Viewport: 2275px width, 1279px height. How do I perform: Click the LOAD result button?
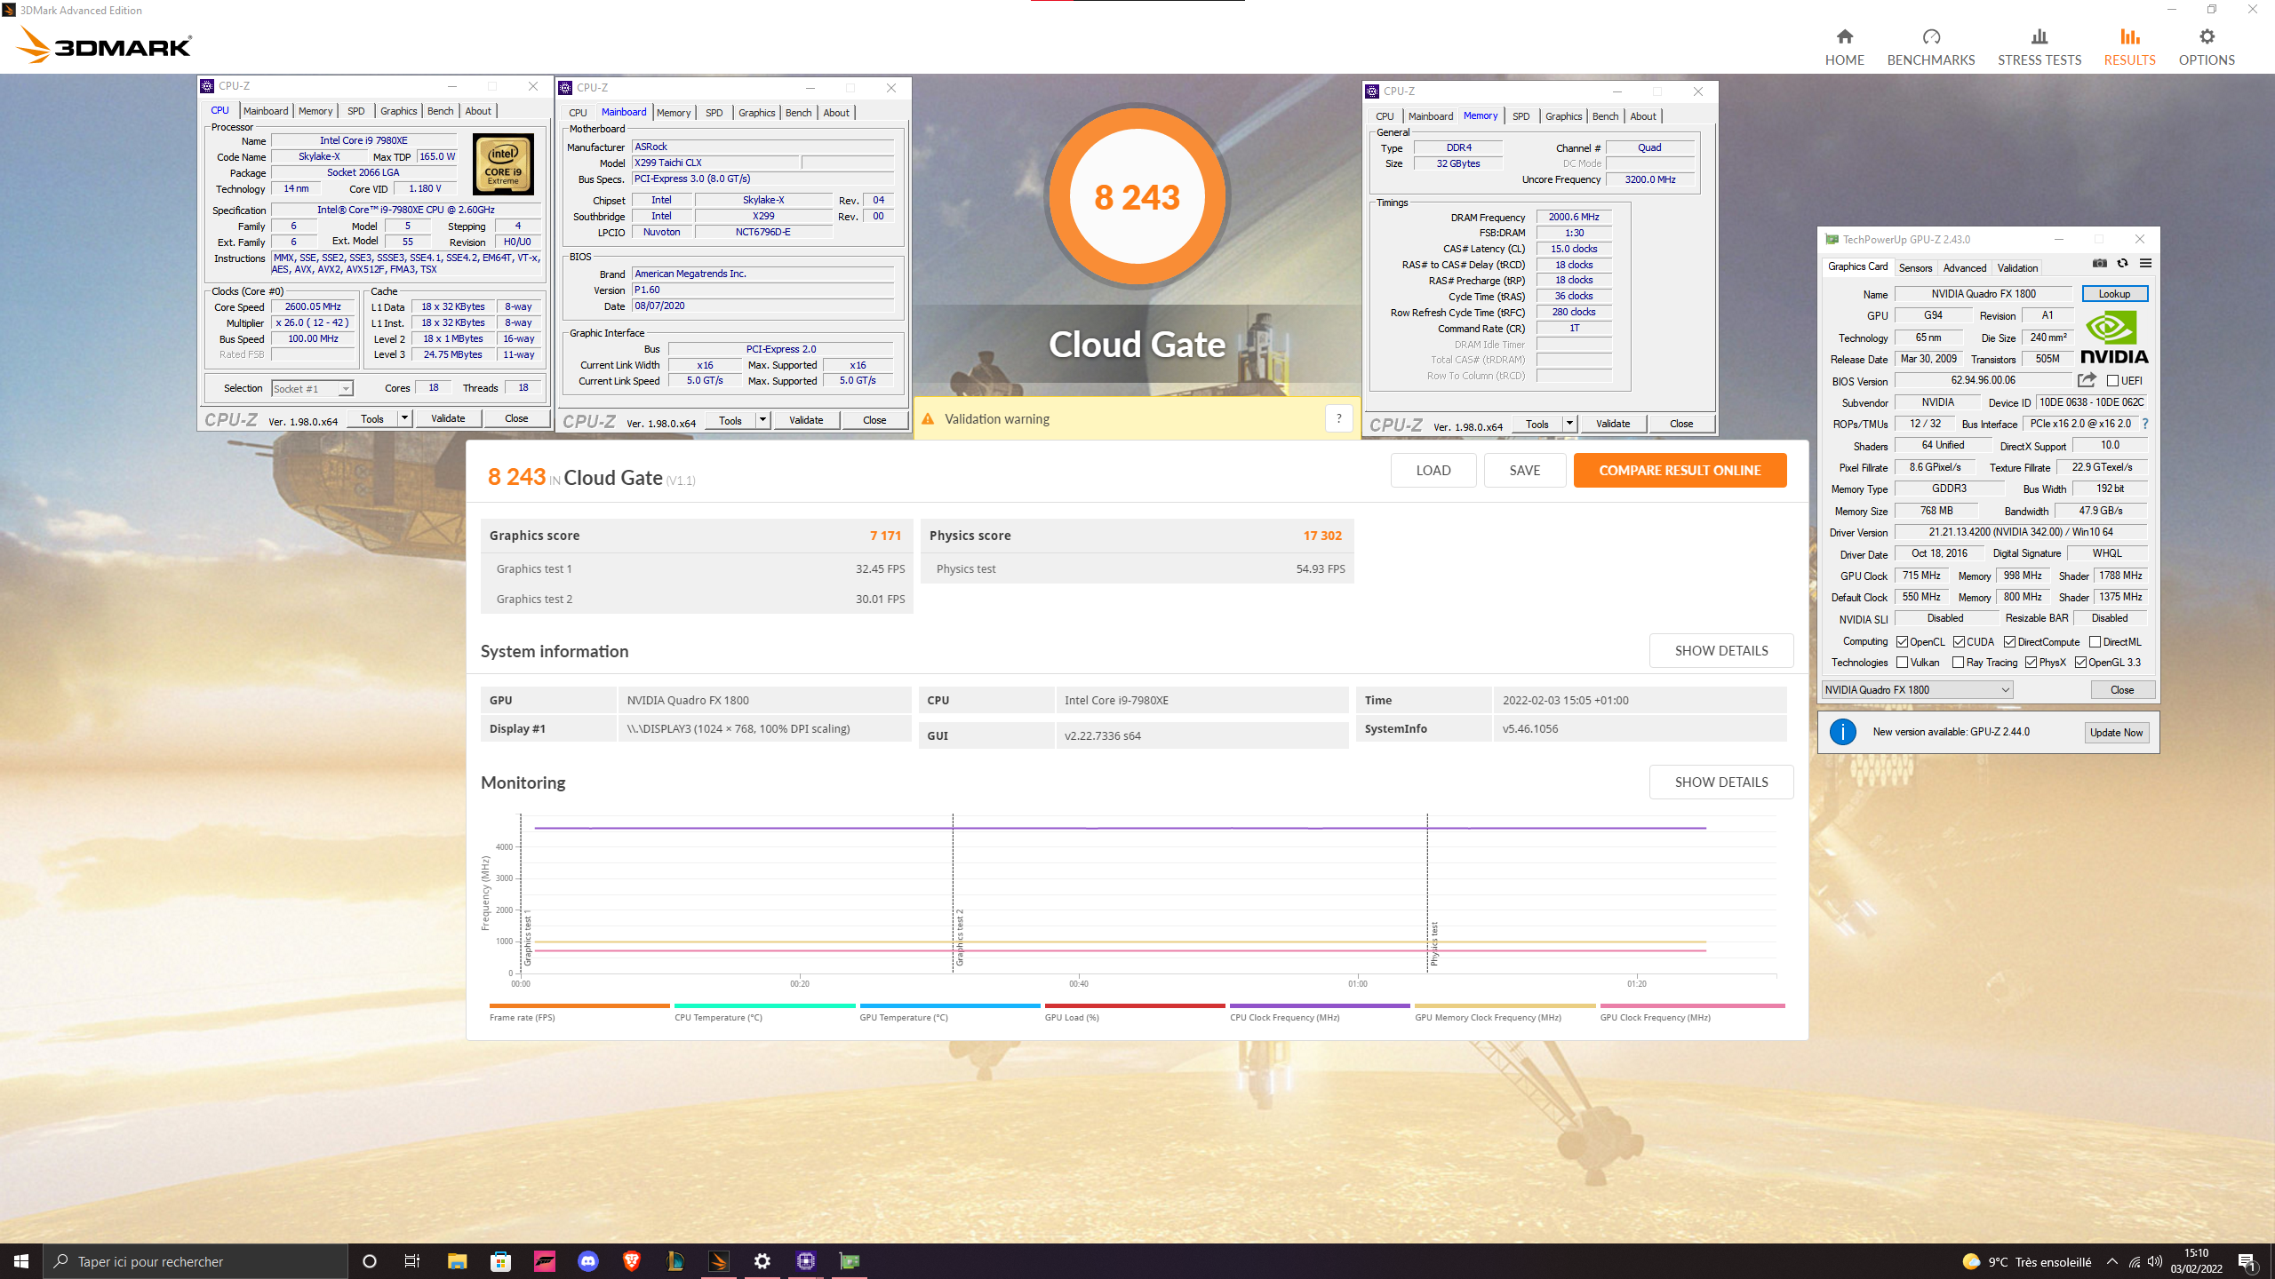pos(1433,471)
